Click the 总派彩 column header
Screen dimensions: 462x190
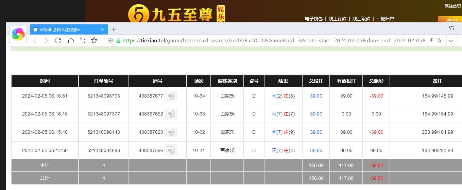coord(376,81)
